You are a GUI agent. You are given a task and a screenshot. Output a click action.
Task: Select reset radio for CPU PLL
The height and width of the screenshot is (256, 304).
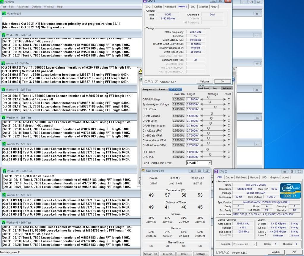click(x=229, y=157)
